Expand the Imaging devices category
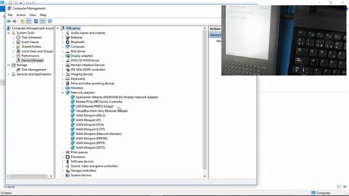 tap(63, 74)
